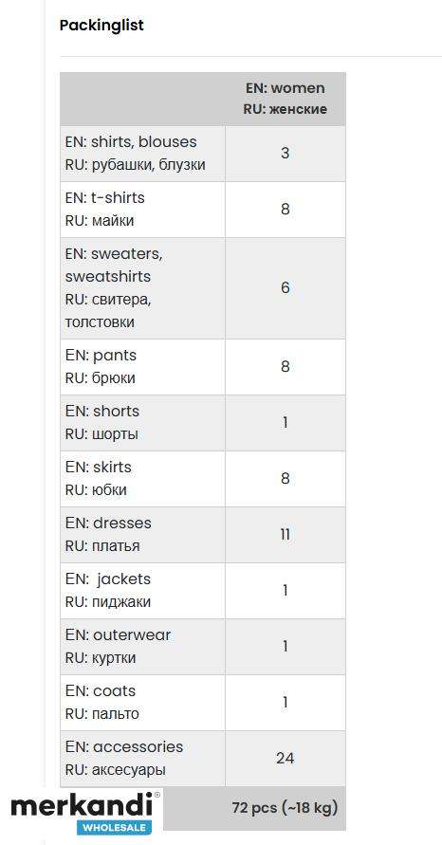The height and width of the screenshot is (845, 442).
Task: Click the WHOLESALE badge under logo
Action: point(115,827)
